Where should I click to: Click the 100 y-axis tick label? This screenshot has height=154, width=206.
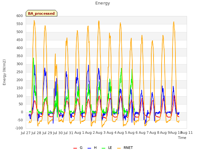point(20,96)
